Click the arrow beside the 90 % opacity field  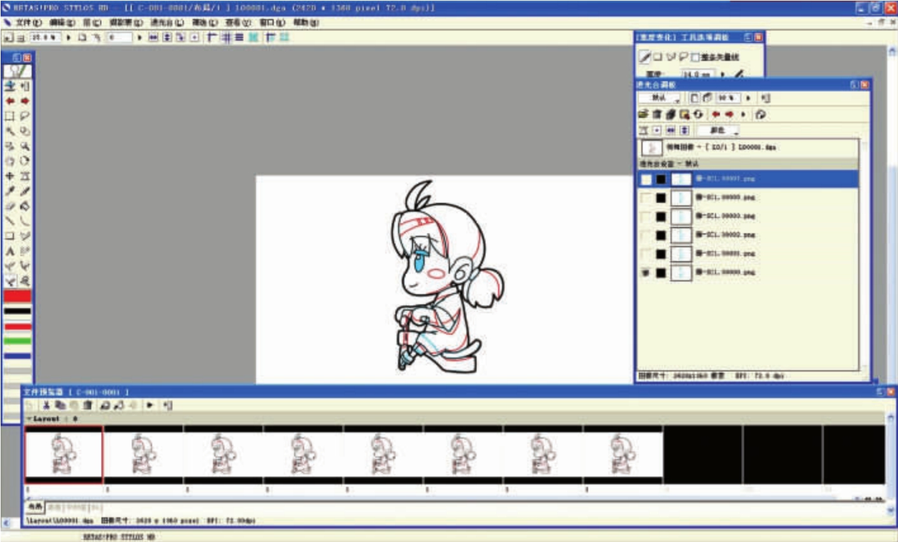[748, 98]
